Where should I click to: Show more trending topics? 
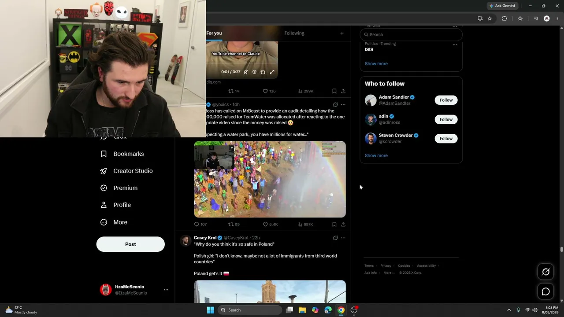pyautogui.click(x=376, y=64)
